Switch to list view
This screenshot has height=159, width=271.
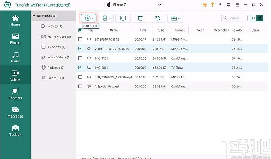pos(260,18)
